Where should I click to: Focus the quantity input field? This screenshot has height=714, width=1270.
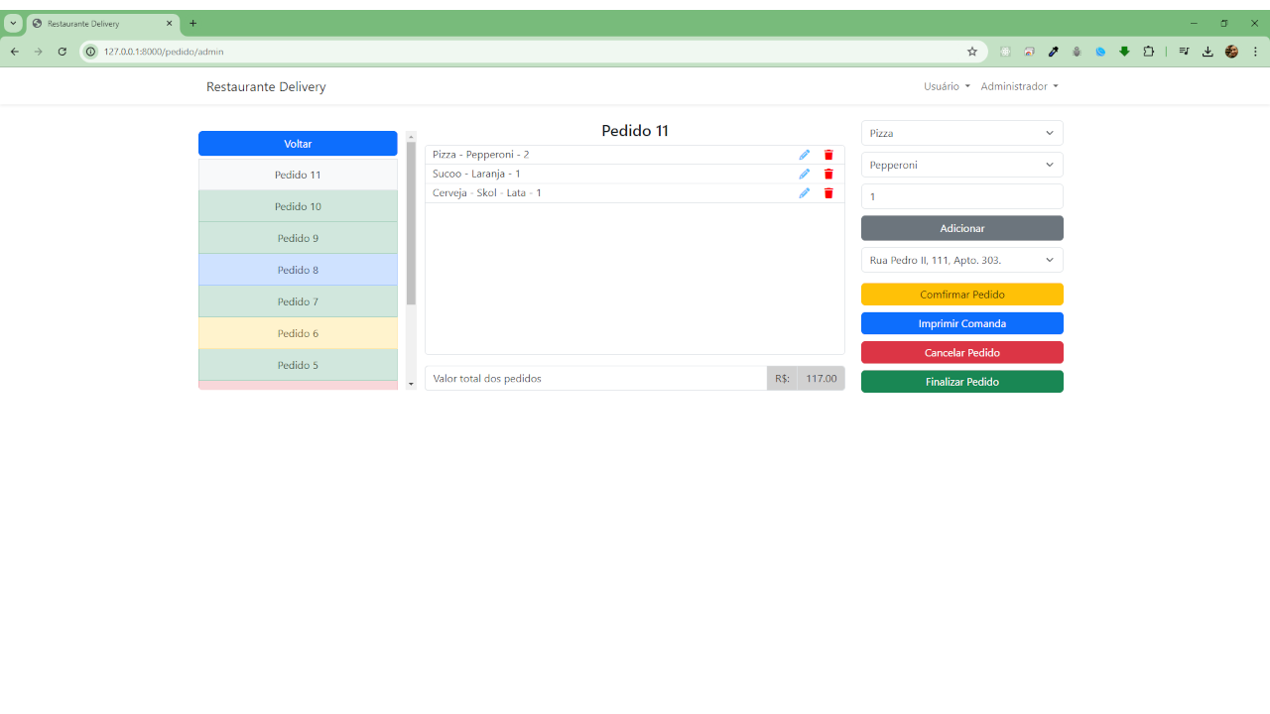click(x=961, y=196)
